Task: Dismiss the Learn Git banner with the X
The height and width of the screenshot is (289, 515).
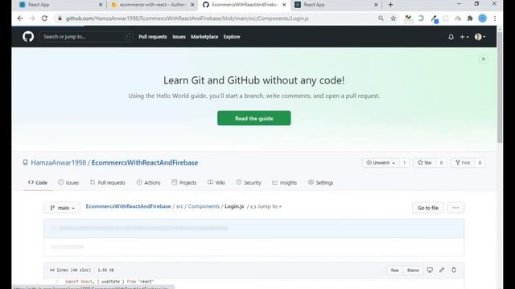Action: [483, 59]
